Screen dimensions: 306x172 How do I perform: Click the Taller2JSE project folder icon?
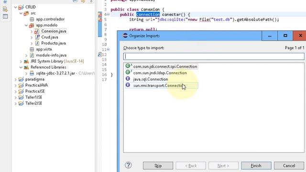coord(21,103)
